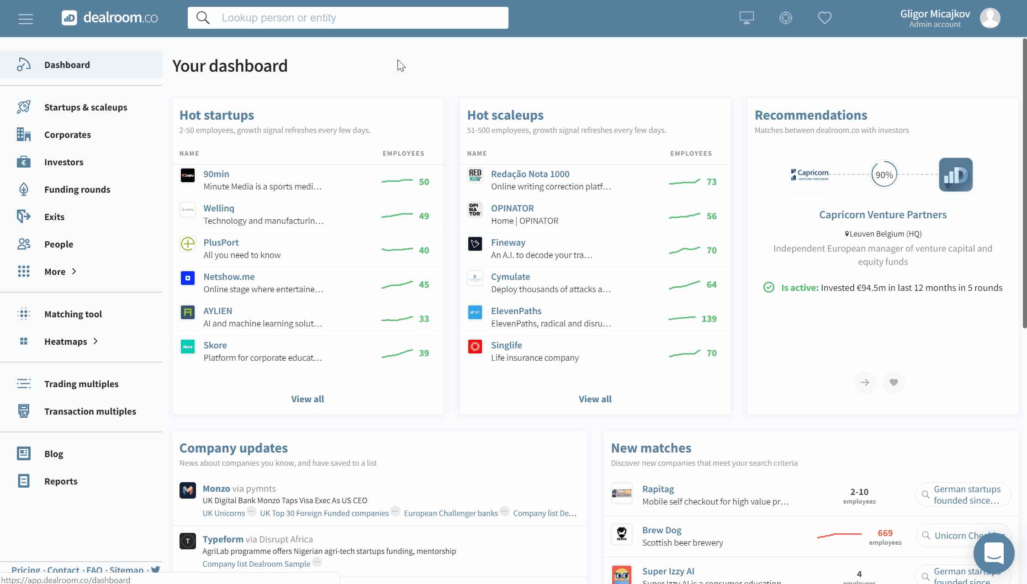Click the Lookup person or entity field
This screenshot has width=1027, height=584.
pyautogui.click(x=348, y=18)
